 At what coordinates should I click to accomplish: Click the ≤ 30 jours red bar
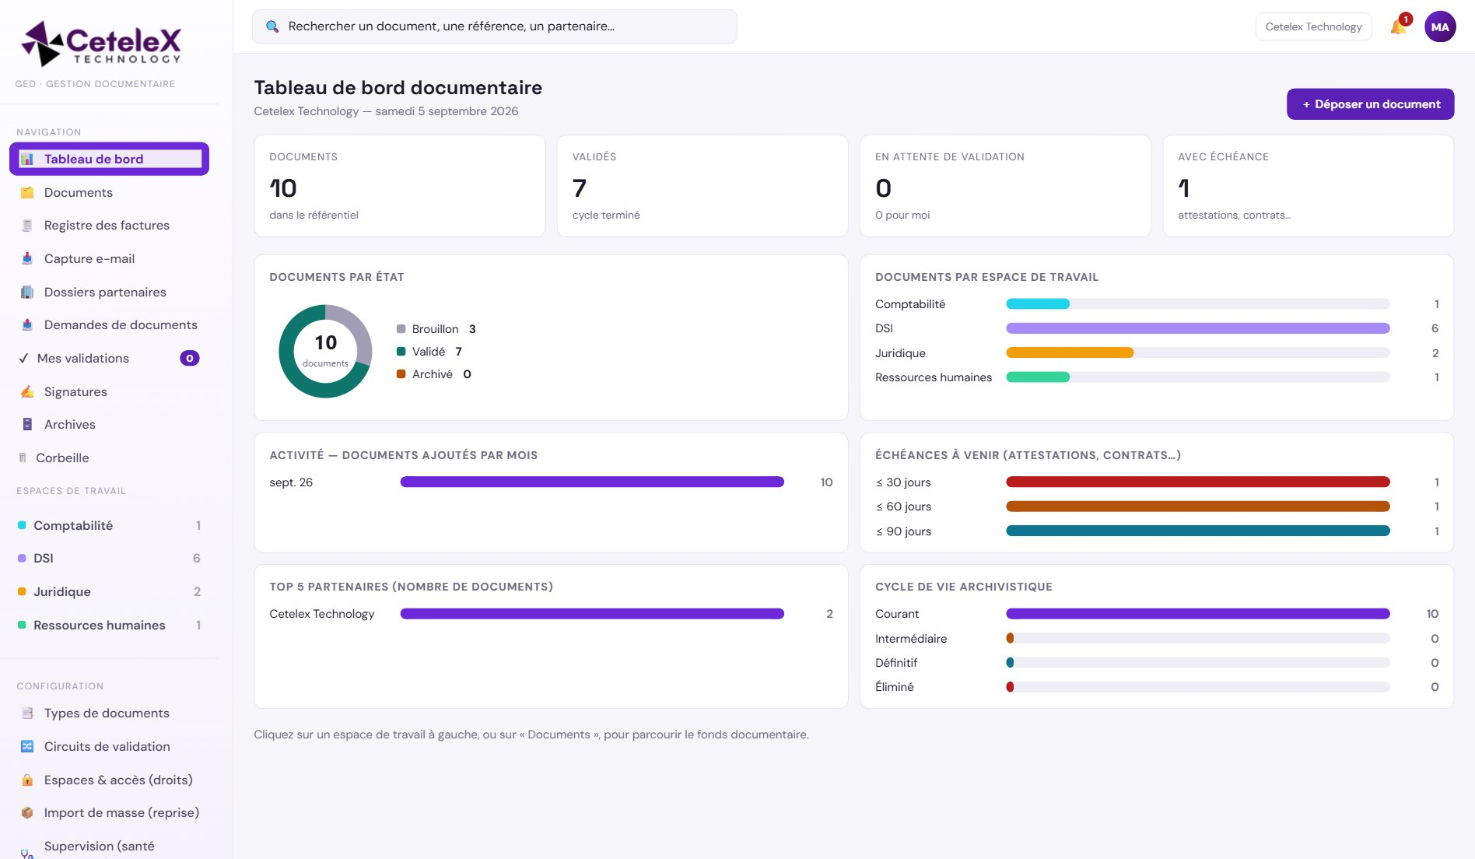click(1197, 482)
